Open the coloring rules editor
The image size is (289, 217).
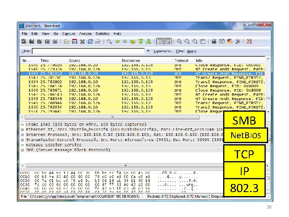(x=230, y=41)
